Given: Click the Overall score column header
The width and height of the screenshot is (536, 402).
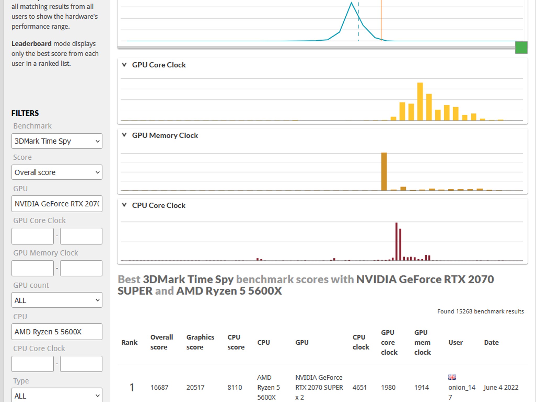Looking at the screenshot, I should pos(161,342).
